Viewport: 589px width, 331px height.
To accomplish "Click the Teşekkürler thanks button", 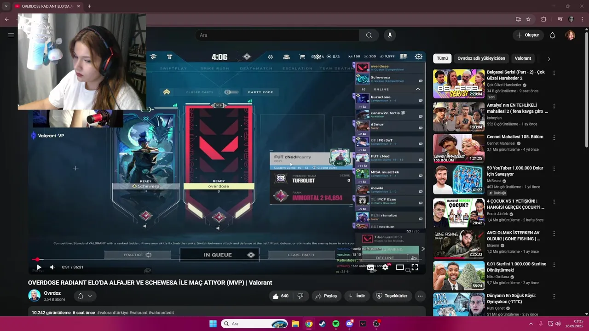I will pos(392,296).
